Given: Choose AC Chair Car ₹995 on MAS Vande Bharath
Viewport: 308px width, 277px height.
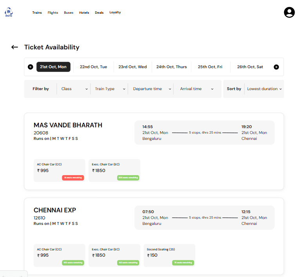Looking at the screenshot, I should pos(59,170).
